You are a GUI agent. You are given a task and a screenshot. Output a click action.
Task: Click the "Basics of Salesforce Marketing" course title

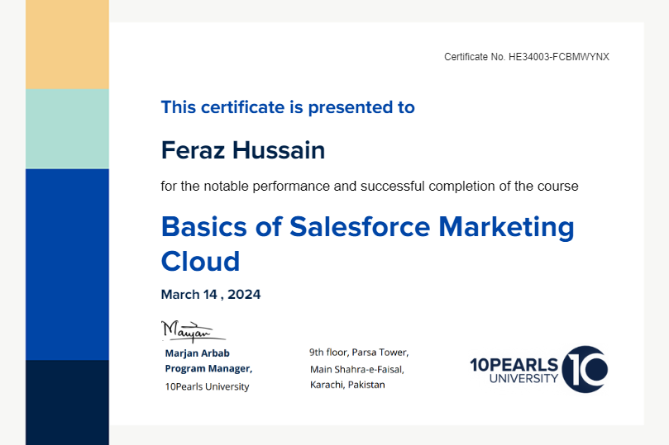click(367, 226)
